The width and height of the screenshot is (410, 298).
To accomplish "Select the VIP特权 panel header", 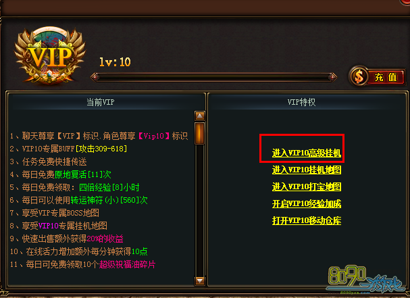I will pyautogui.click(x=301, y=102).
